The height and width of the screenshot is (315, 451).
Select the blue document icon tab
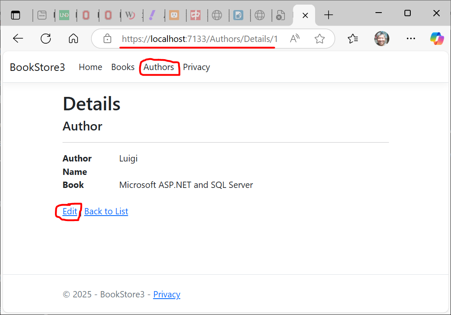pyautogui.click(x=238, y=15)
